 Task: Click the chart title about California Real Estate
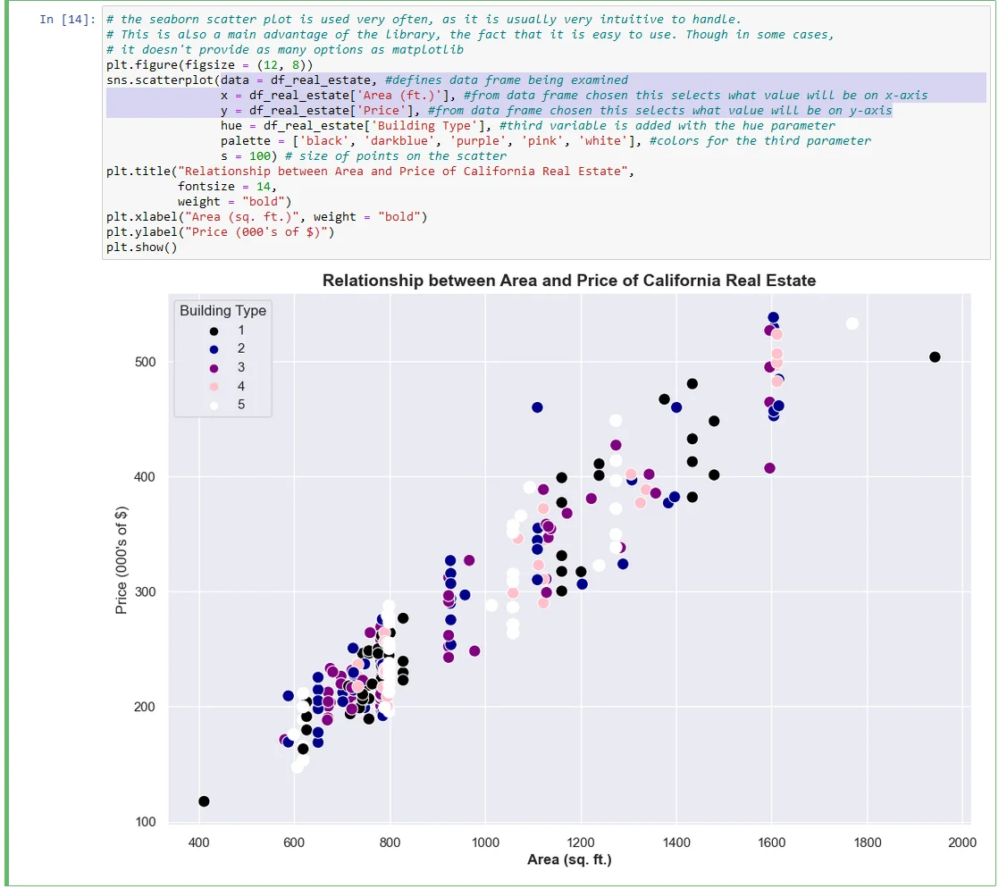pos(568,281)
